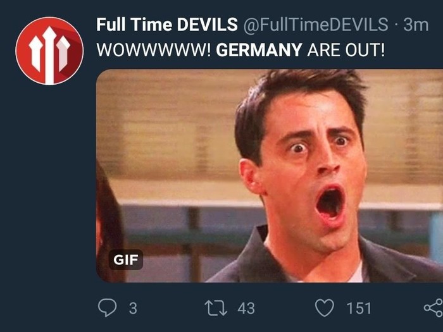Click the retweet count 43
Viewport: 443px width, 332px height.
pos(246,309)
